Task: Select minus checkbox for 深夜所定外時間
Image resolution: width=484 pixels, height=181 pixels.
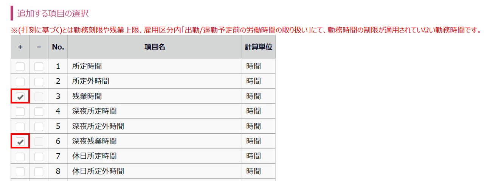Action: click(x=39, y=126)
